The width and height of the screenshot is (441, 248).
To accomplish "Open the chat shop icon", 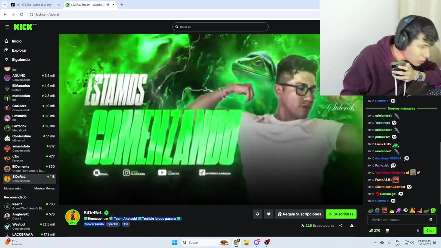I will 387,230.
